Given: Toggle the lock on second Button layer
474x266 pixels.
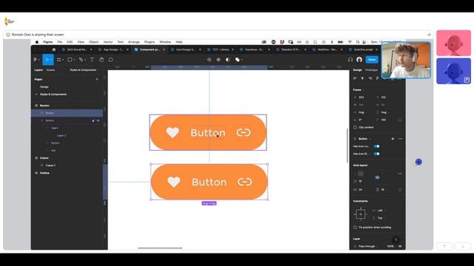Looking at the screenshot, I should [x=93, y=120].
